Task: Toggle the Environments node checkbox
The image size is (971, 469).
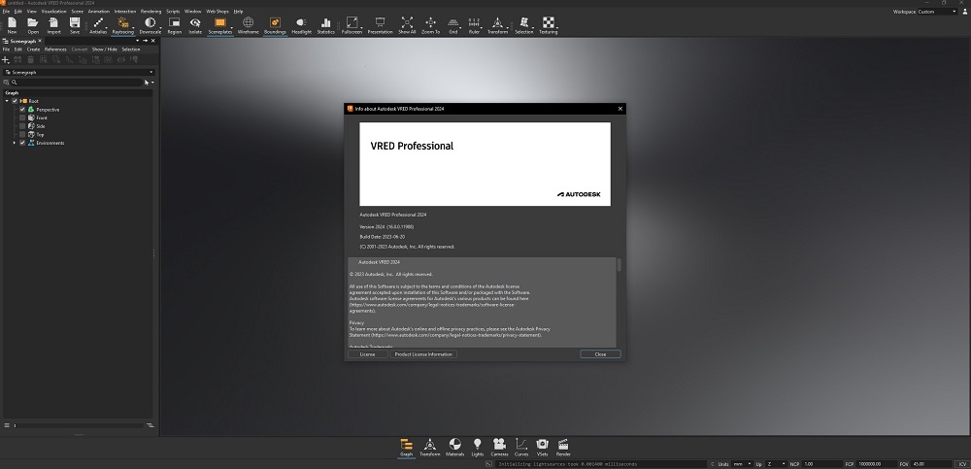Action: [x=22, y=143]
